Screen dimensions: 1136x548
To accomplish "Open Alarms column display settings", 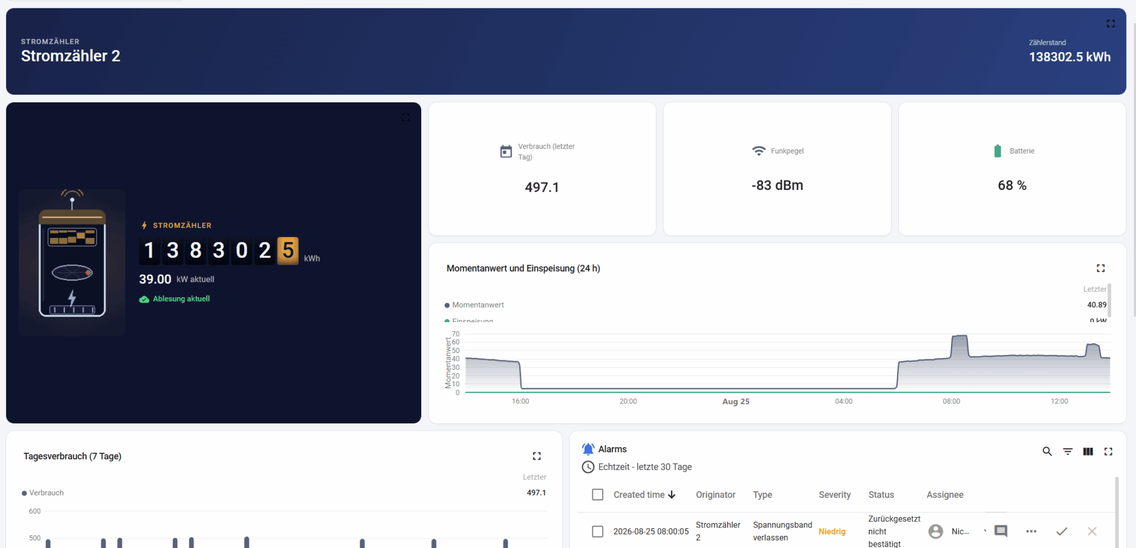I will point(1088,452).
